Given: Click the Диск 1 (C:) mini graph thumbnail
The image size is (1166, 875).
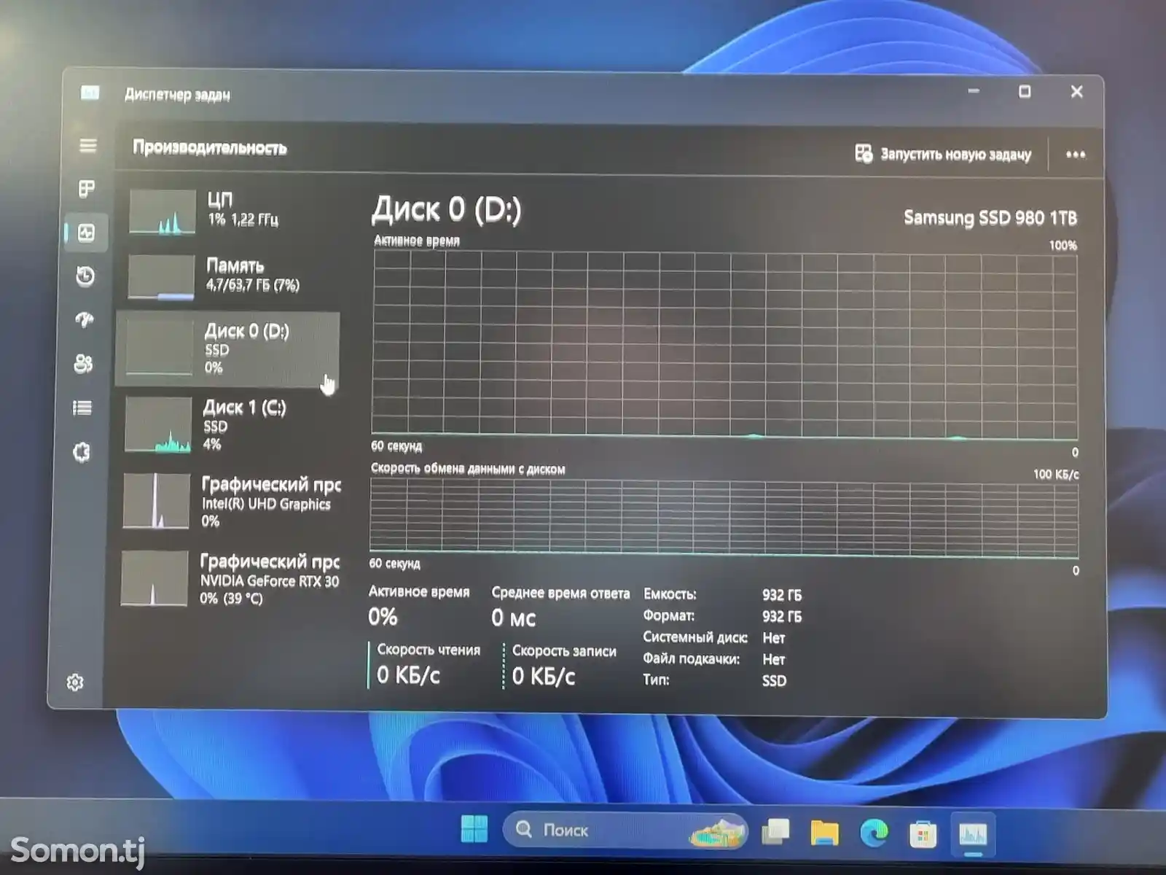Looking at the screenshot, I should tap(158, 425).
